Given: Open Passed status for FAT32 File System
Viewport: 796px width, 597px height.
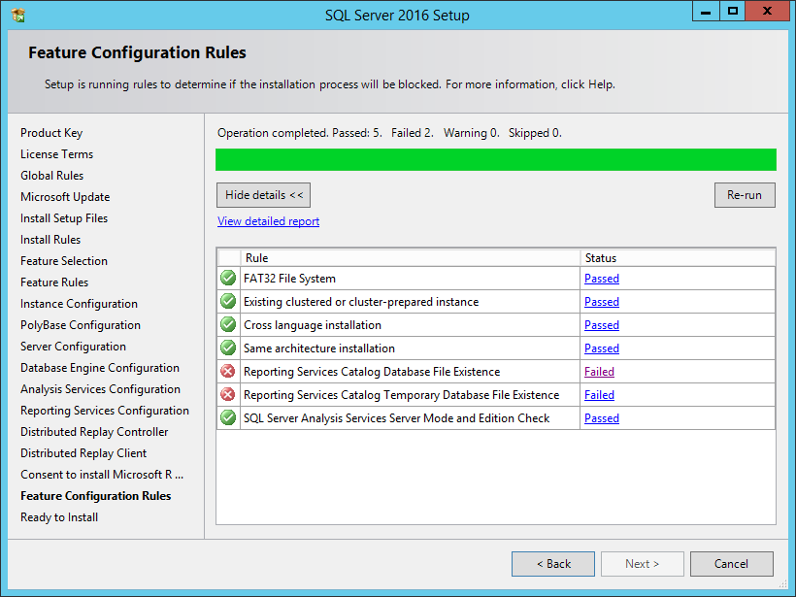Looking at the screenshot, I should [602, 279].
